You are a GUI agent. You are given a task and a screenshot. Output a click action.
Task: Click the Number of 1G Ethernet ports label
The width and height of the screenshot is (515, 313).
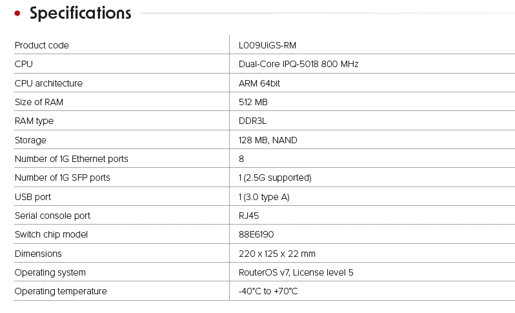[71, 159]
